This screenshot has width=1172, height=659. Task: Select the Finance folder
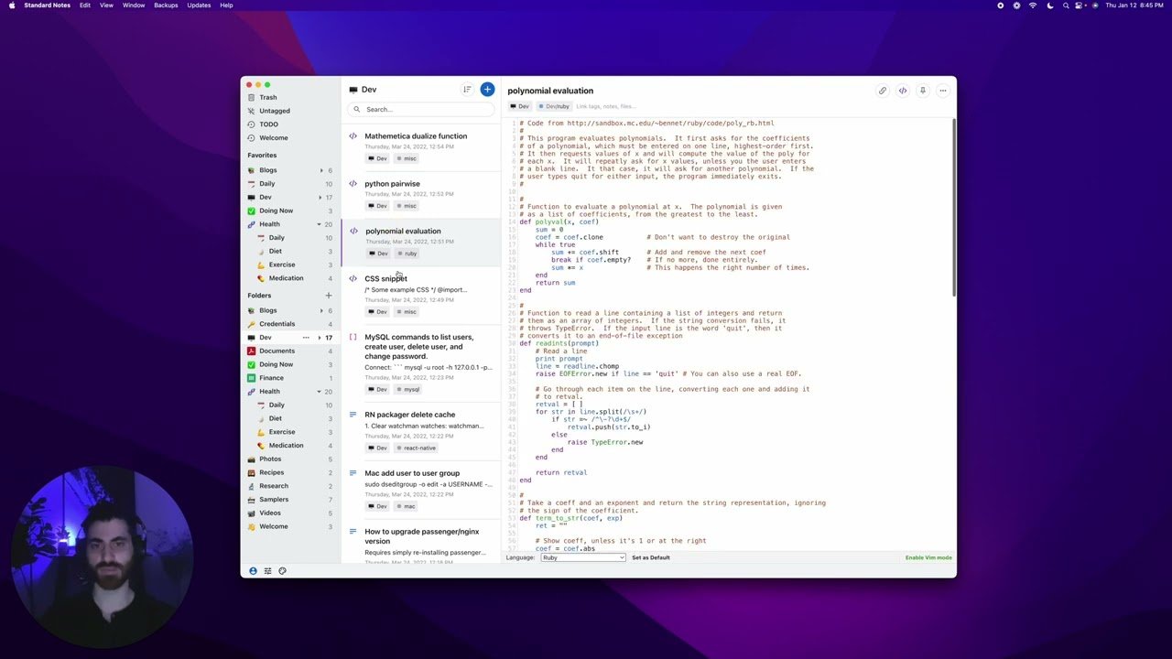tap(290, 378)
